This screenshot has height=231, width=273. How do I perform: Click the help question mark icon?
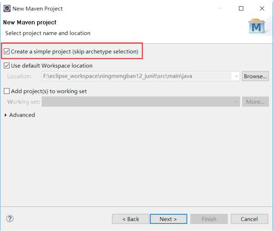point(10,218)
